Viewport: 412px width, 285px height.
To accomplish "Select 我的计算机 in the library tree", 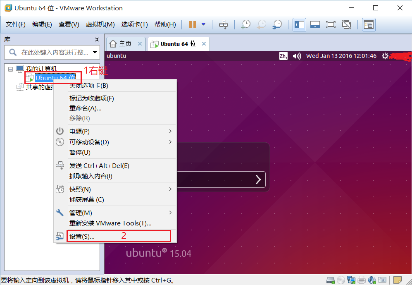I will [x=41, y=69].
